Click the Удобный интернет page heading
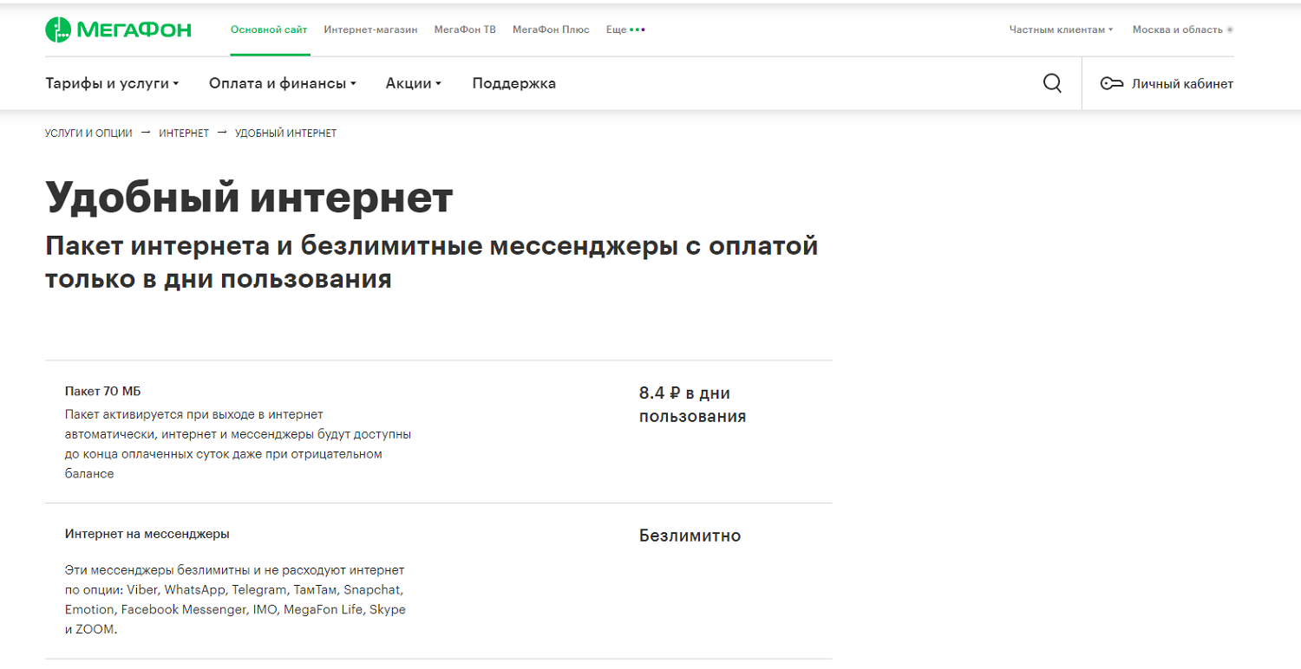Viewport: 1301px width, 669px height. coord(249,198)
